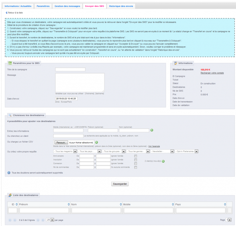Open the Tous les groupes dropdown
The width and height of the screenshot is (236, 226).
click(x=114, y=151)
